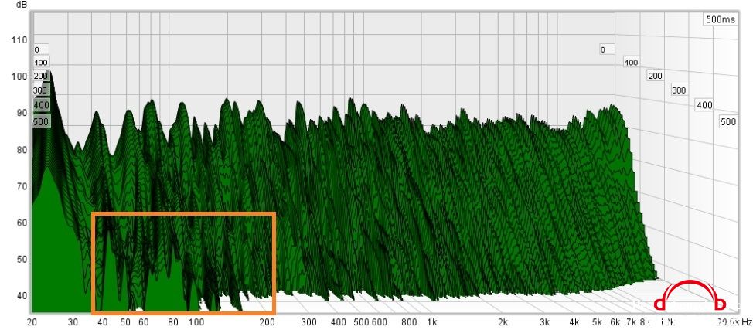753x330 pixels.
Task: Click the 2k tick on the frequency axis
Action: [503, 321]
